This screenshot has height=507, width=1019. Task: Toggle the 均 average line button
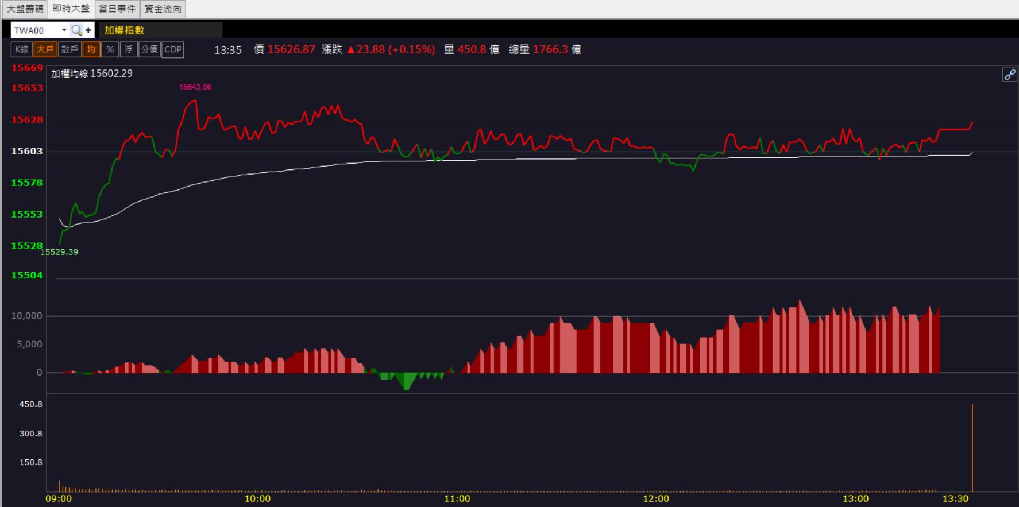(x=91, y=49)
